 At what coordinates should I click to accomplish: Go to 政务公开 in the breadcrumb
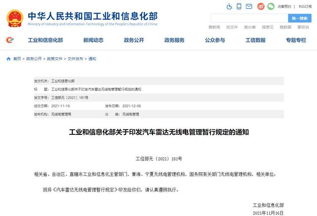pos(34,59)
